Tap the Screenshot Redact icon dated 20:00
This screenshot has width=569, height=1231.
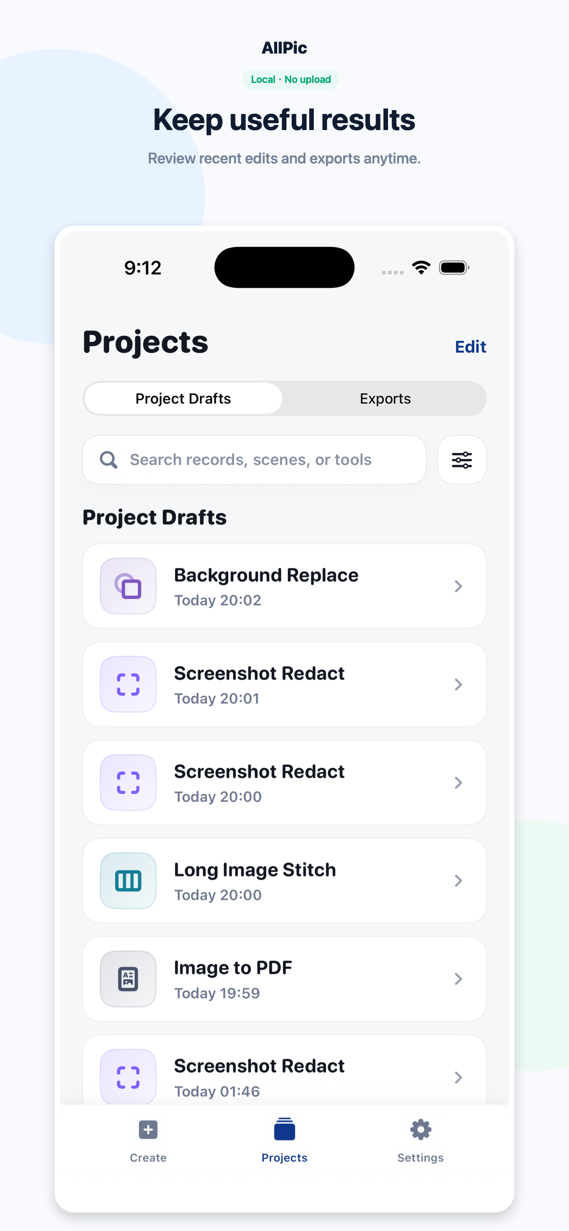point(128,782)
